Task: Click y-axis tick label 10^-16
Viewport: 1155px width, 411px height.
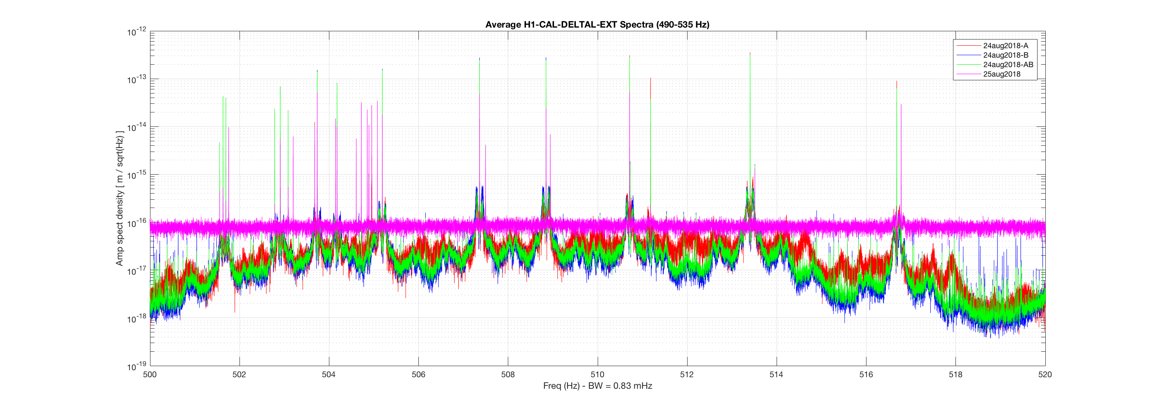Action: (x=137, y=223)
